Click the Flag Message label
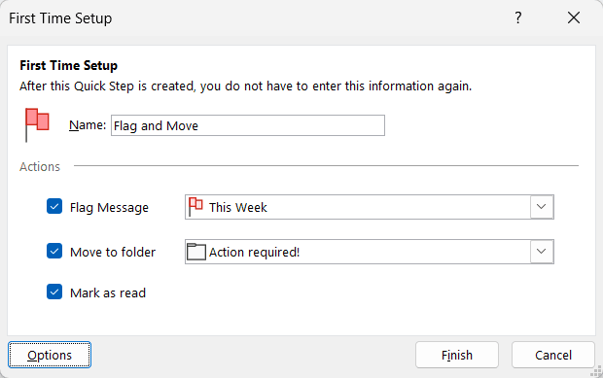The height and width of the screenshot is (378, 603). coord(109,207)
